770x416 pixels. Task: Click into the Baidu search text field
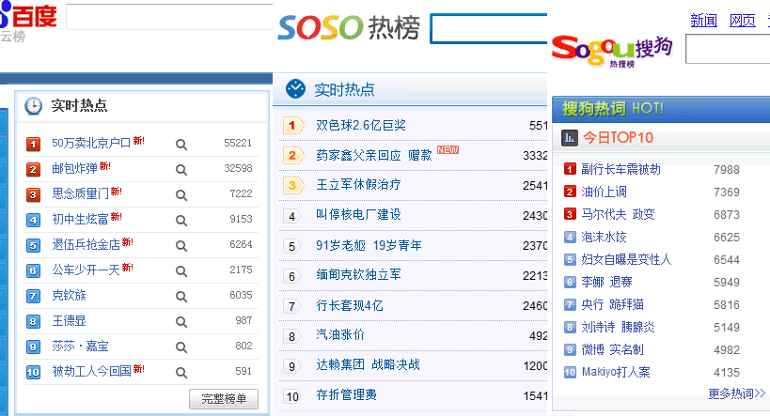(169, 16)
